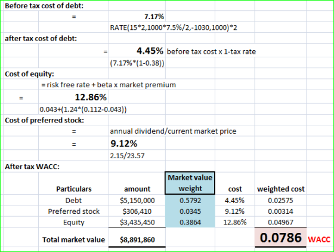Select the 'Cost of equity:' heading
This screenshot has width=334, height=252.
29,74
